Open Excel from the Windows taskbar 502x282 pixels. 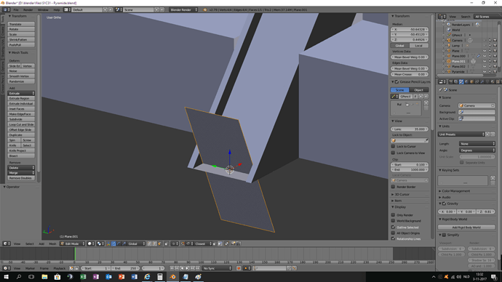tap(83, 277)
